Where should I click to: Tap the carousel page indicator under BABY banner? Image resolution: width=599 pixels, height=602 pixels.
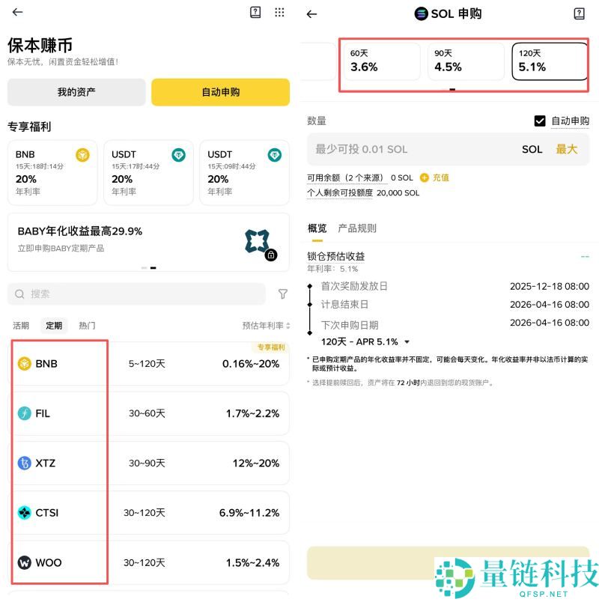click(149, 267)
